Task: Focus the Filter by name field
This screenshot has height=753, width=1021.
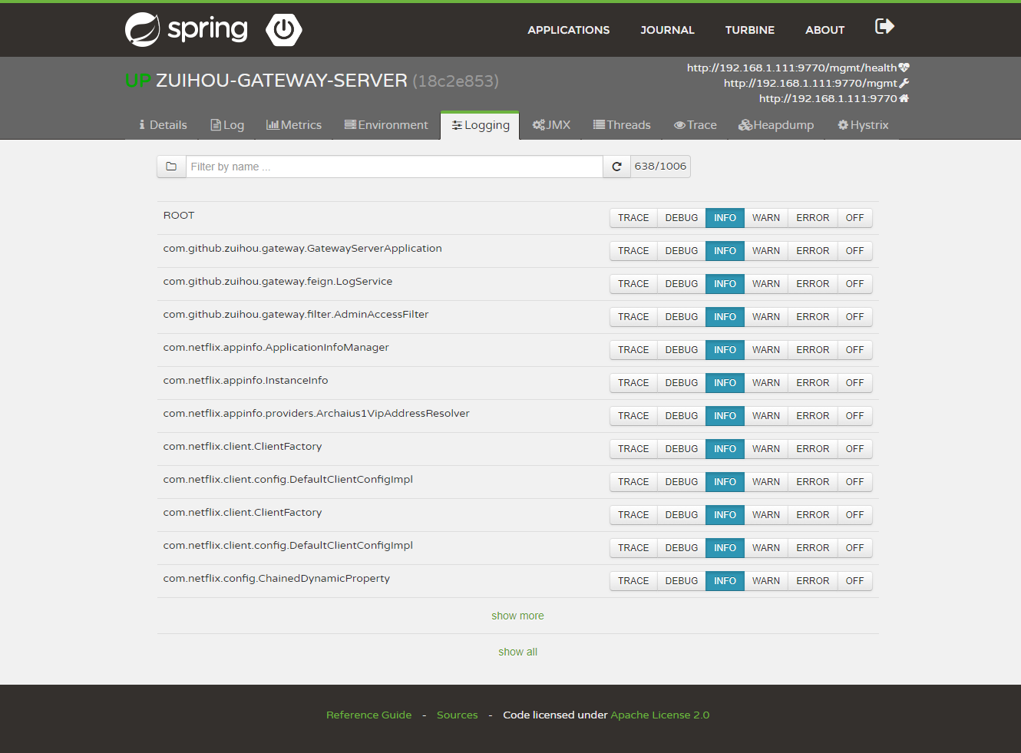Action: [x=395, y=167]
